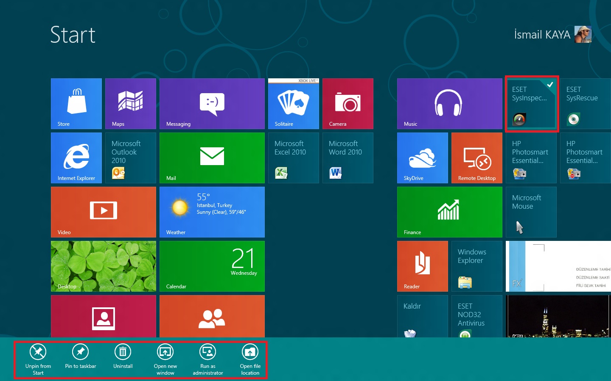This screenshot has height=381, width=611.
Task: Uncheck the selected ESET SysInspector tile
Action: pyautogui.click(x=531, y=104)
